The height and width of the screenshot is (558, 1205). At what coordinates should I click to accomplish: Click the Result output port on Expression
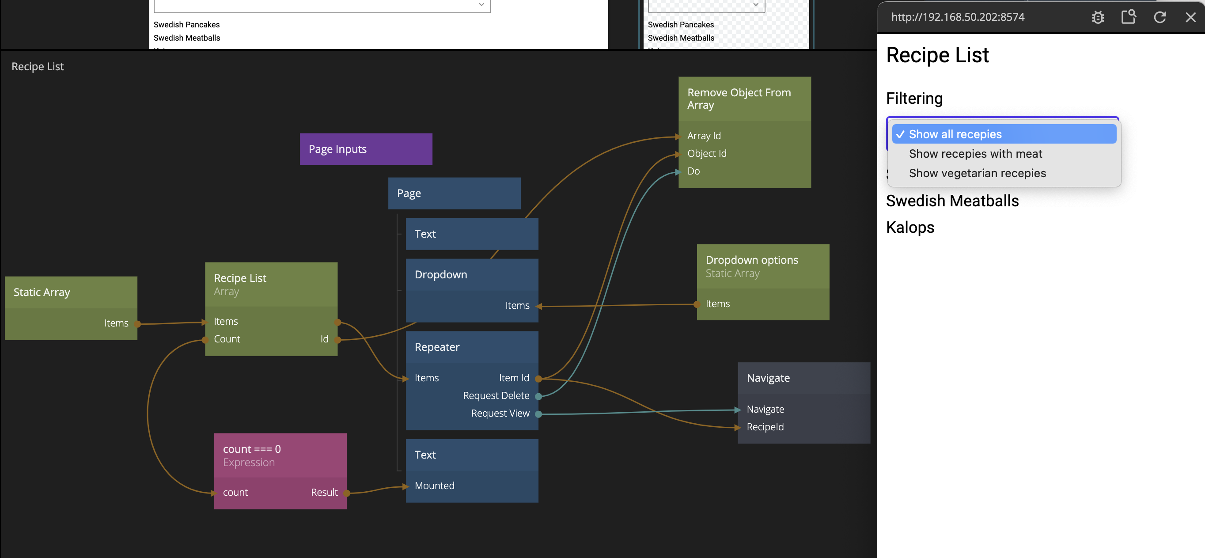tap(347, 493)
